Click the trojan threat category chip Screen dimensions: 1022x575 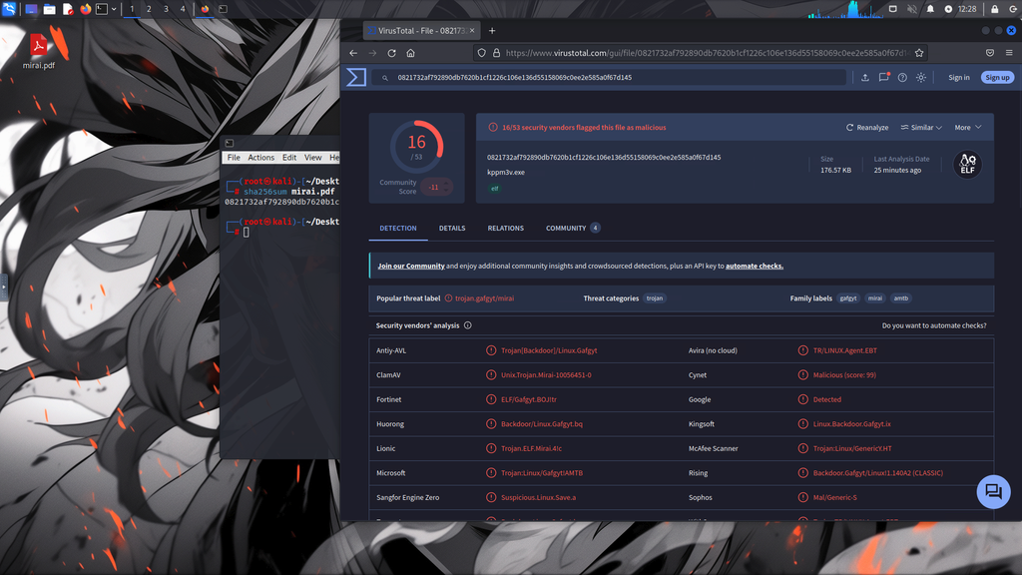click(x=655, y=298)
